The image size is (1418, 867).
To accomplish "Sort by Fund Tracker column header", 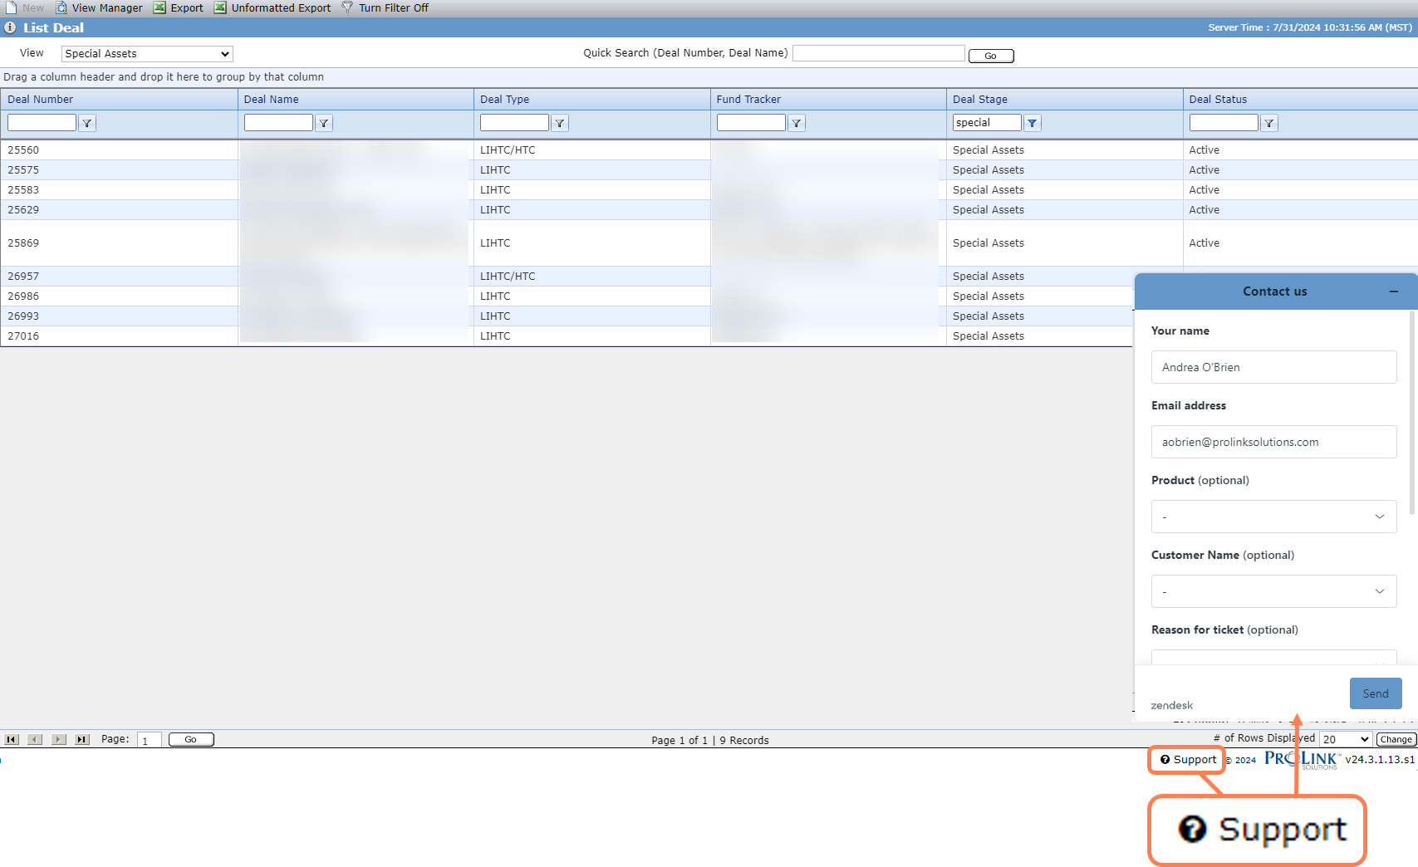I will pos(748,100).
